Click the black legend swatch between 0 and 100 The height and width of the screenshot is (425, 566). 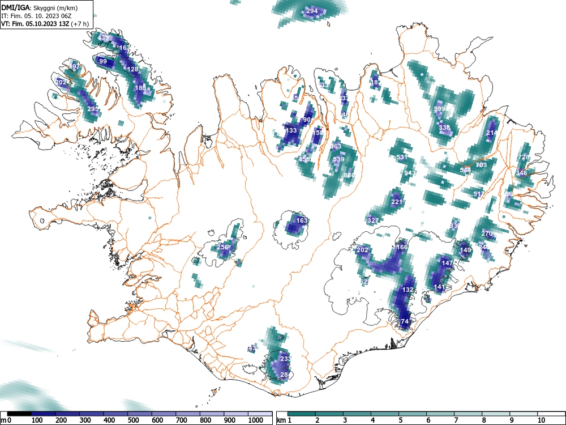click(x=19, y=414)
